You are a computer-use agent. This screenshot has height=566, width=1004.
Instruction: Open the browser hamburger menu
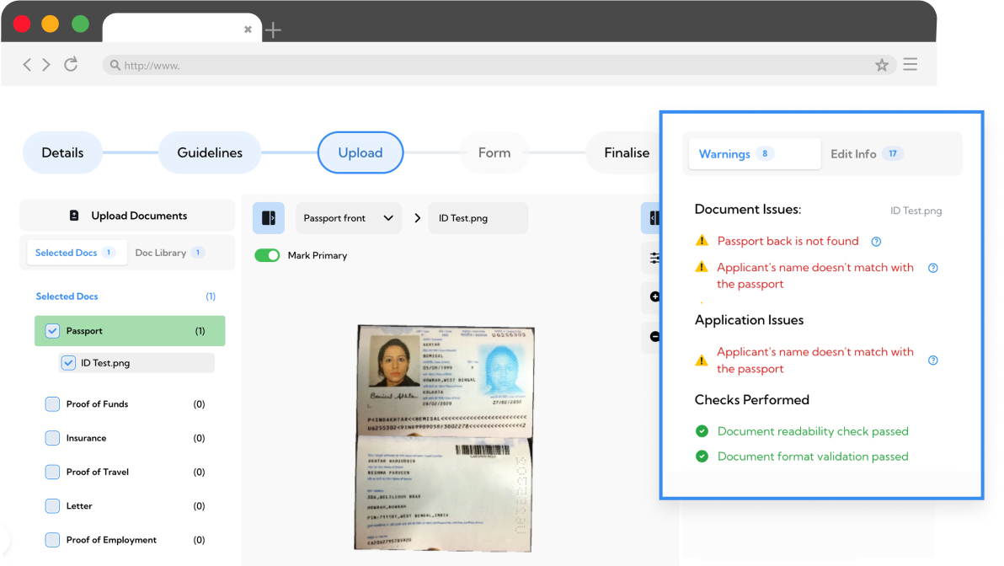click(910, 65)
